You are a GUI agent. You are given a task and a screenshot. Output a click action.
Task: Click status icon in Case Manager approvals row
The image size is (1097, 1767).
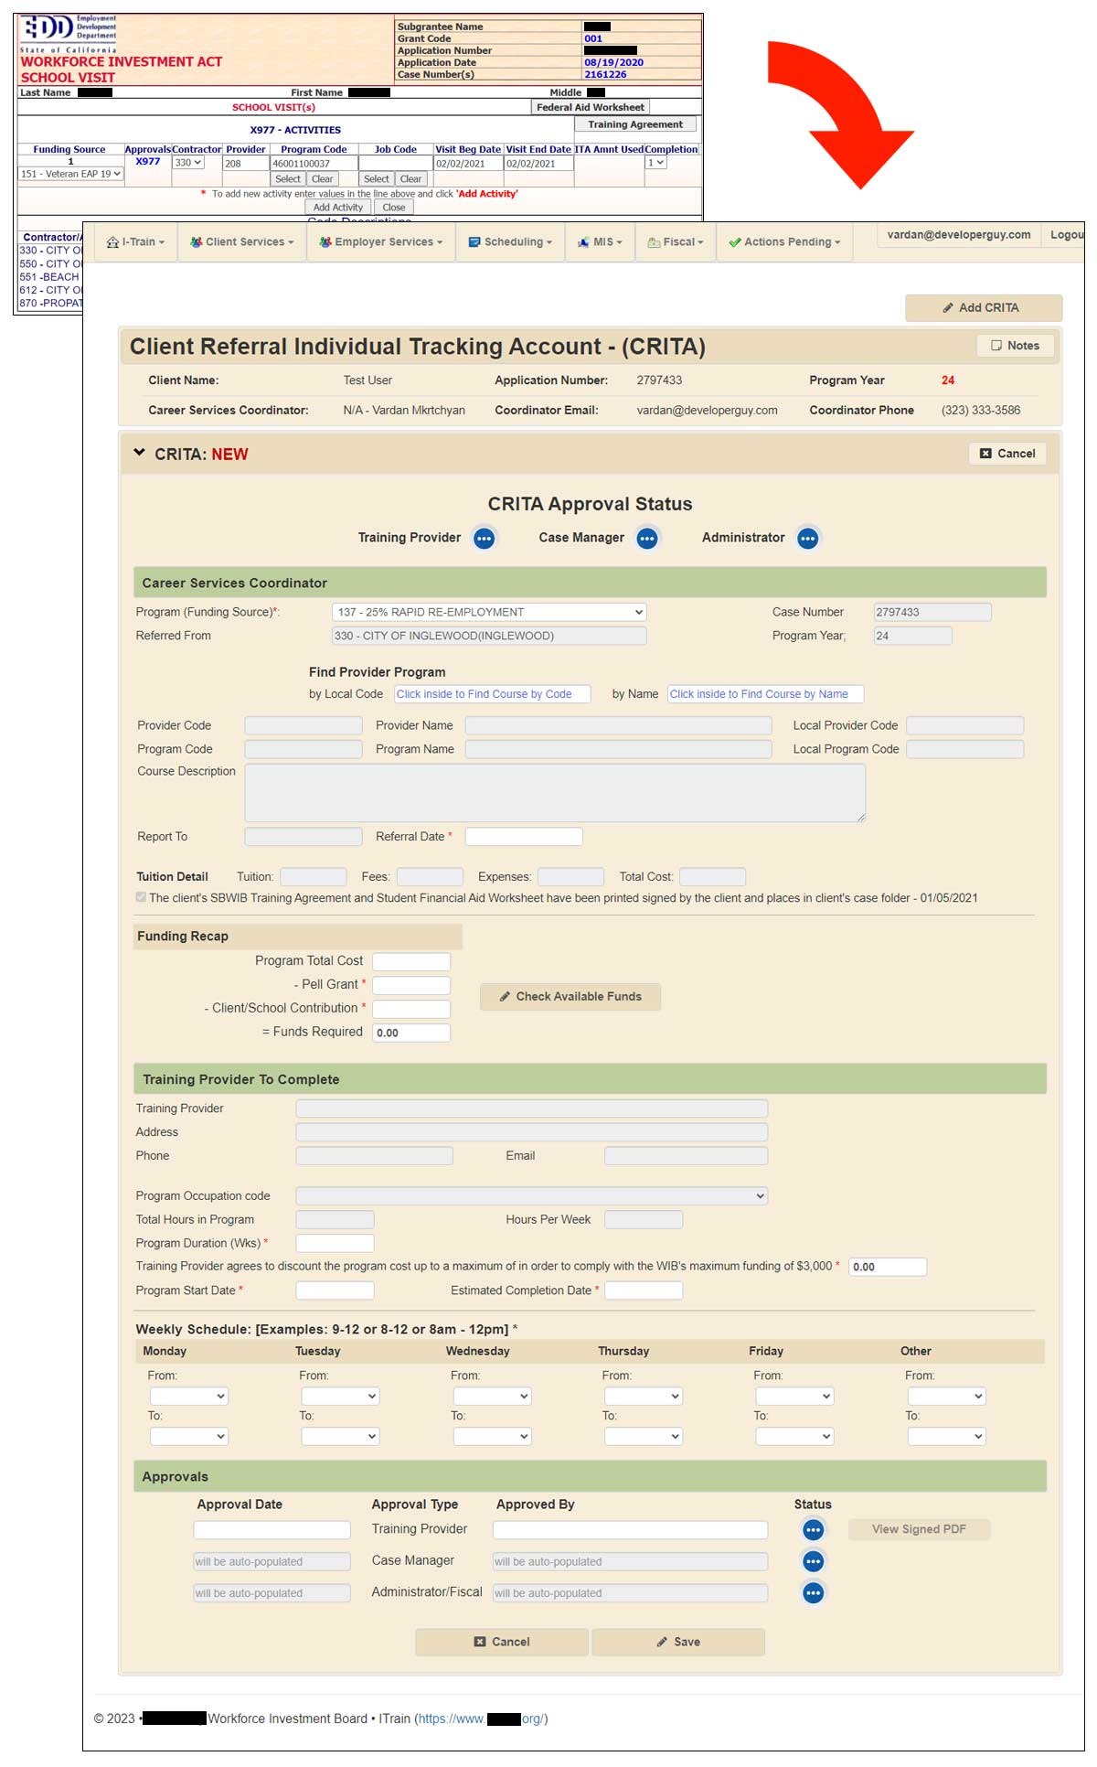point(813,1561)
